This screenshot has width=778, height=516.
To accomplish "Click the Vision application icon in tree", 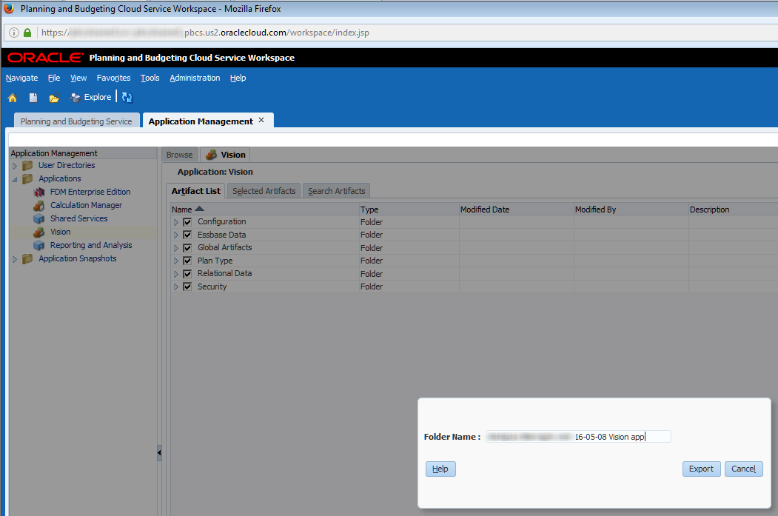I will tap(39, 232).
